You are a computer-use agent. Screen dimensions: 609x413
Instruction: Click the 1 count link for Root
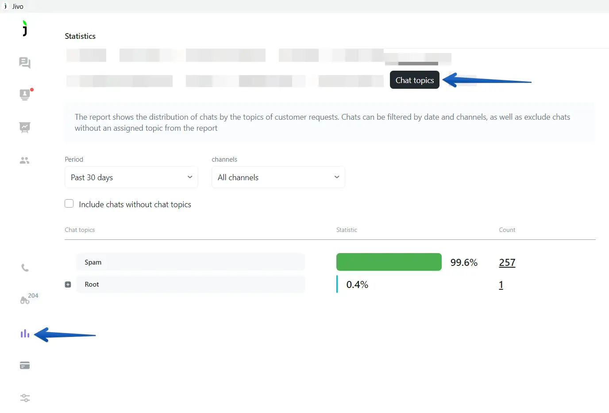pos(501,285)
